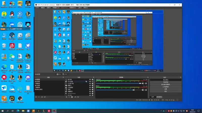This screenshot has height=113, width=202.
Task: Open source properties via the Sources panel gear icon
Action: [72, 97]
